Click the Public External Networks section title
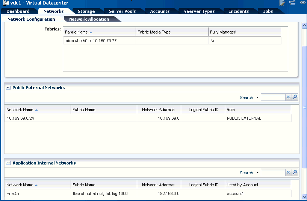307x201 pixels. click(x=39, y=88)
